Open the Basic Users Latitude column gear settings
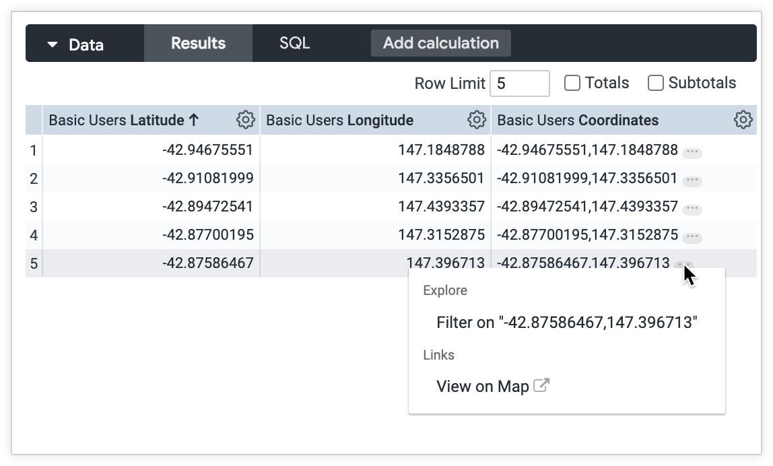Screen dimensions: 773x466 click(x=246, y=119)
